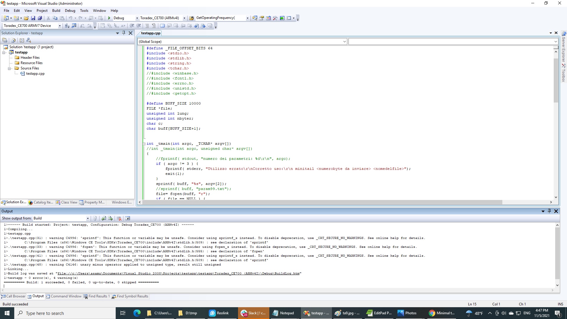Image resolution: width=567 pixels, height=319 pixels.
Task: Click the Open File folder icon
Action: click(26, 18)
